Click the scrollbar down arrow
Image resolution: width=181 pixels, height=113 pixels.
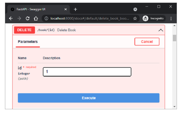(174, 107)
